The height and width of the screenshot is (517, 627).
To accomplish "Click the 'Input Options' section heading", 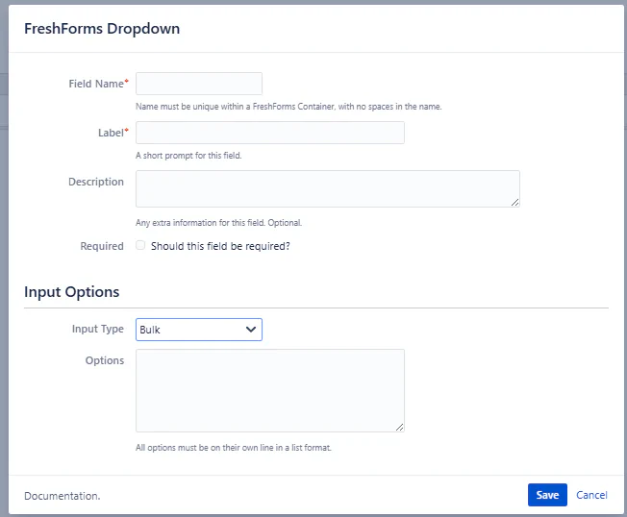I will pos(72,292).
